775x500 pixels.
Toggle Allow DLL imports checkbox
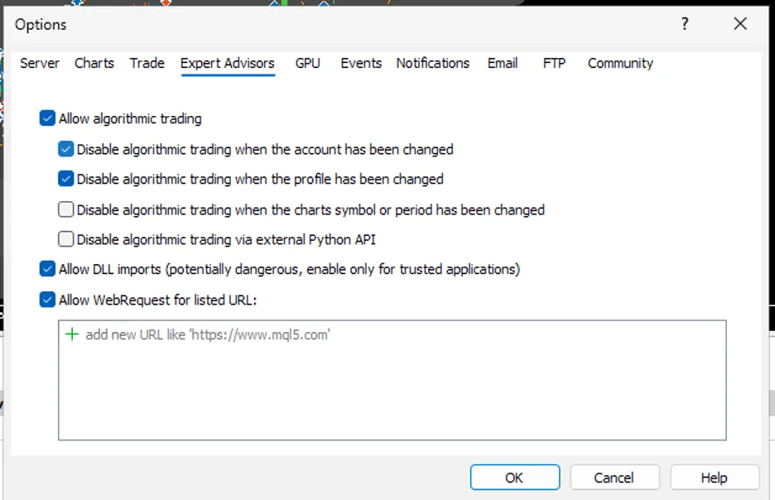click(x=47, y=269)
